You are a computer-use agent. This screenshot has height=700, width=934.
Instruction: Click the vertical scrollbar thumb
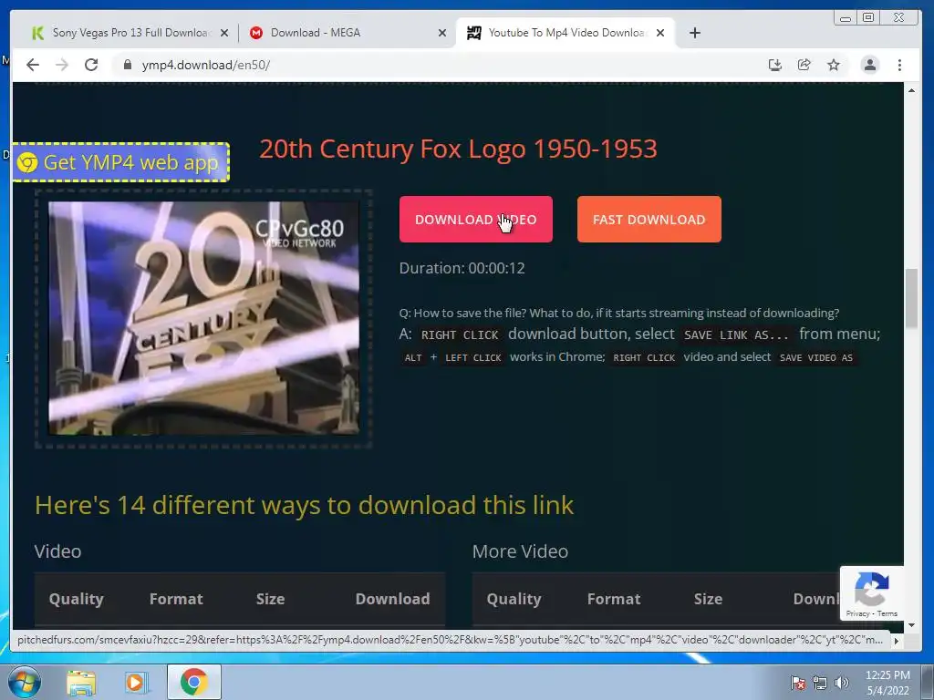click(911, 298)
